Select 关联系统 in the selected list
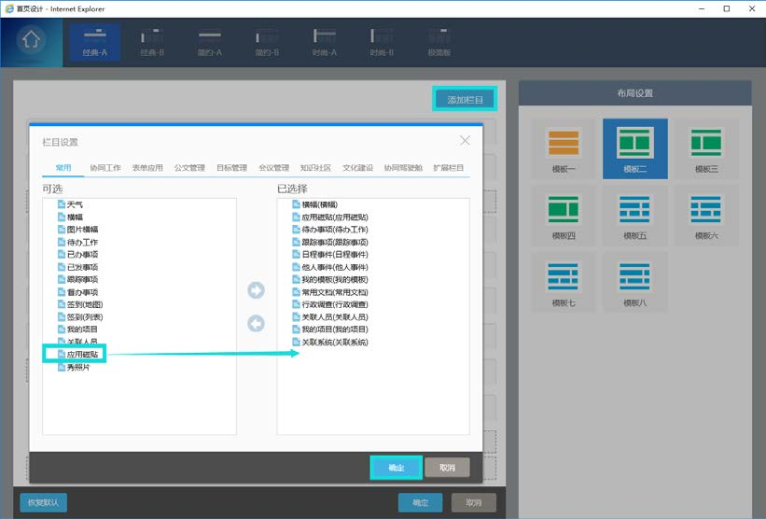The width and height of the screenshot is (766, 519). click(334, 343)
